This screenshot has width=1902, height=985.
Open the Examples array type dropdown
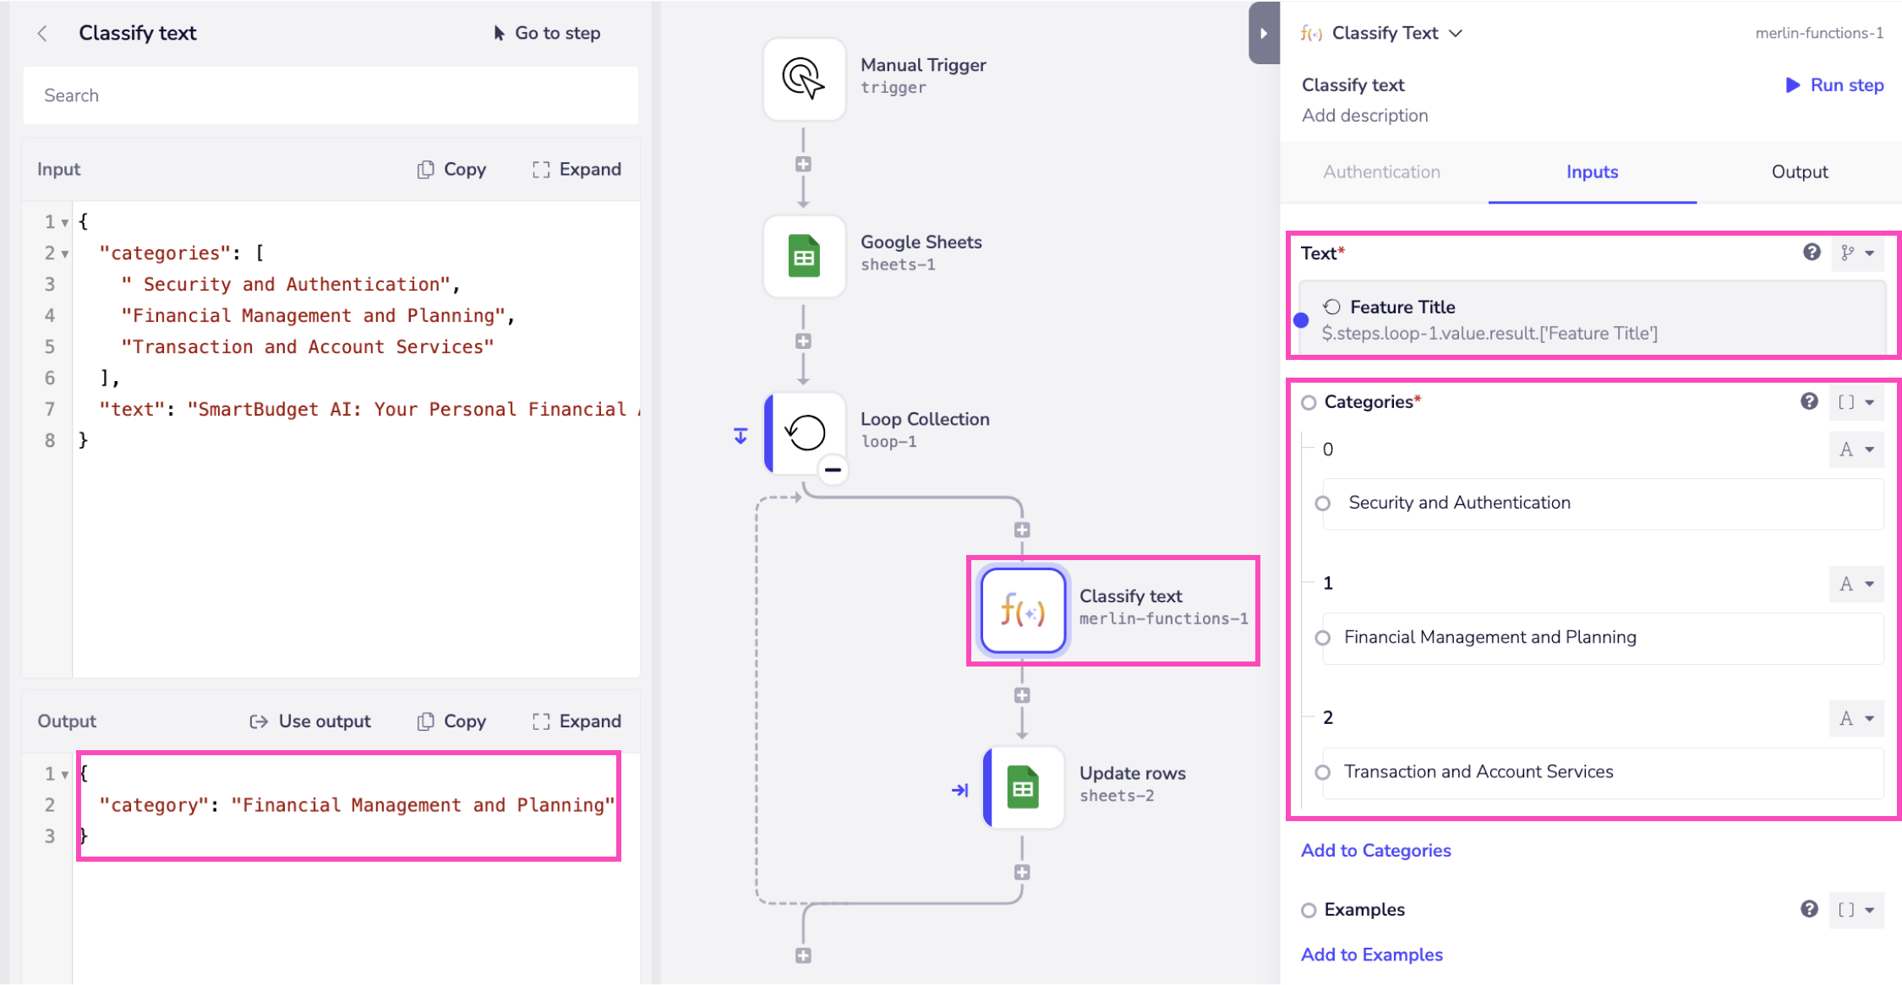tap(1856, 910)
